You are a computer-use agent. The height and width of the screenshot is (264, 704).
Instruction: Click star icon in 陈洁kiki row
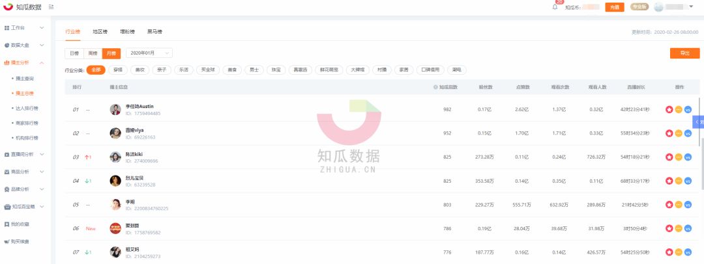pyautogui.click(x=669, y=157)
